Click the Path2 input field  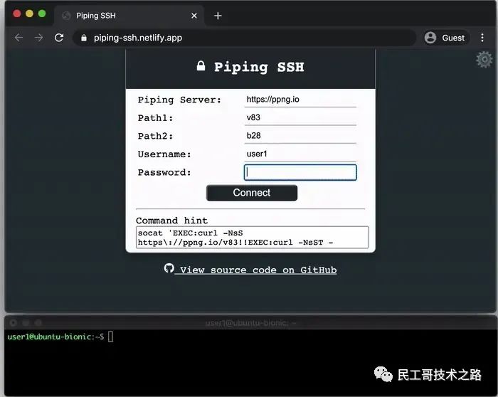click(x=300, y=136)
